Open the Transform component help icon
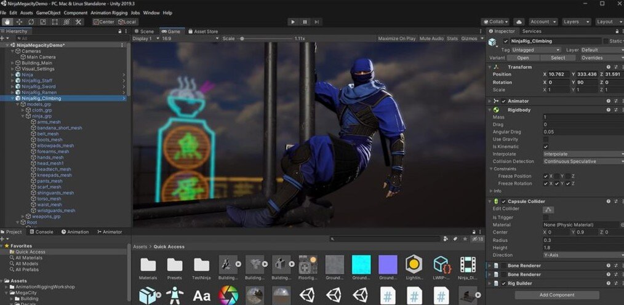 coord(609,67)
